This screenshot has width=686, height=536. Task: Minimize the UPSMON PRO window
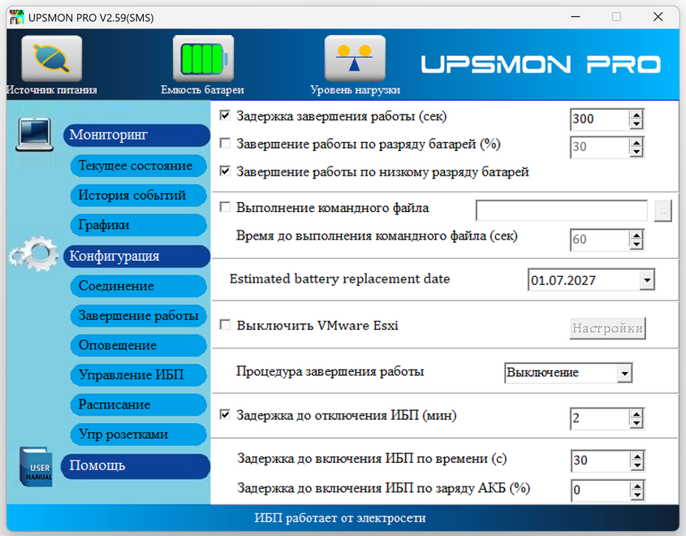tap(576, 17)
